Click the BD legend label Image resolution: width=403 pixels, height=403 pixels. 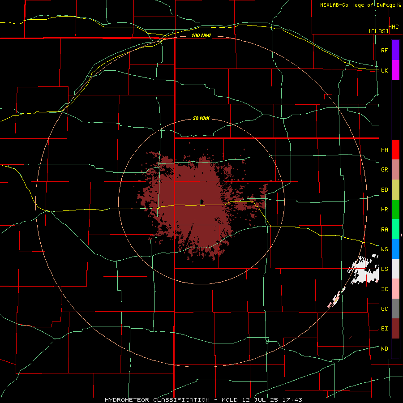tap(385, 190)
